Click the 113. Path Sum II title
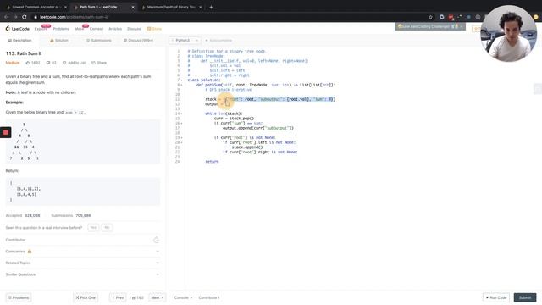The image size is (542, 305). point(24,53)
